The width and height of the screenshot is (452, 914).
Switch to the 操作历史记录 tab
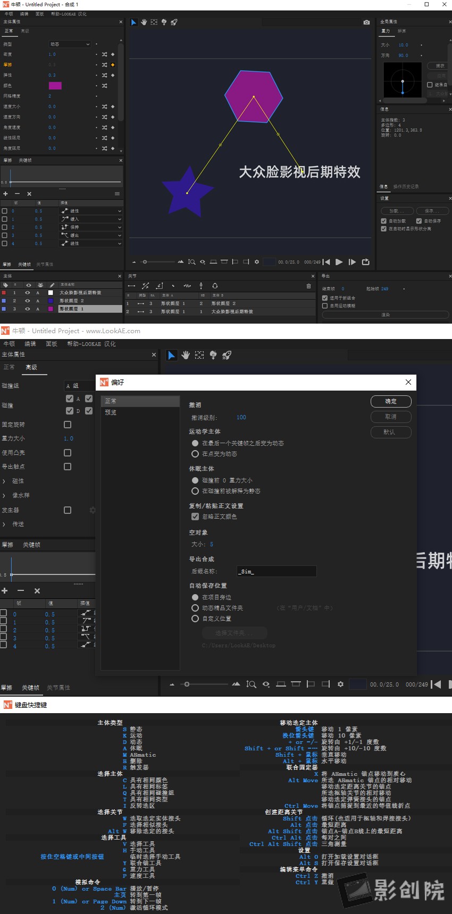[406, 187]
